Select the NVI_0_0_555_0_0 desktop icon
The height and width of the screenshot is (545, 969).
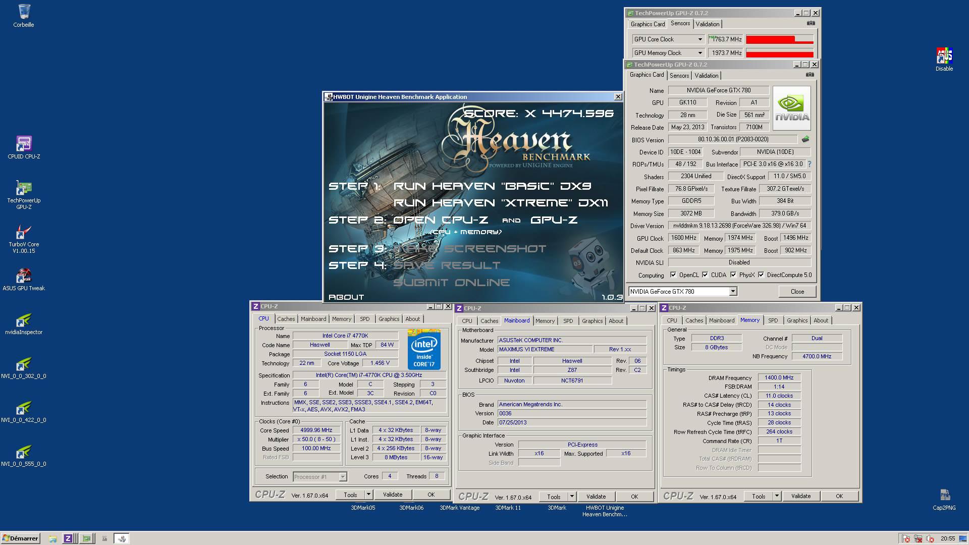[x=24, y=455]
